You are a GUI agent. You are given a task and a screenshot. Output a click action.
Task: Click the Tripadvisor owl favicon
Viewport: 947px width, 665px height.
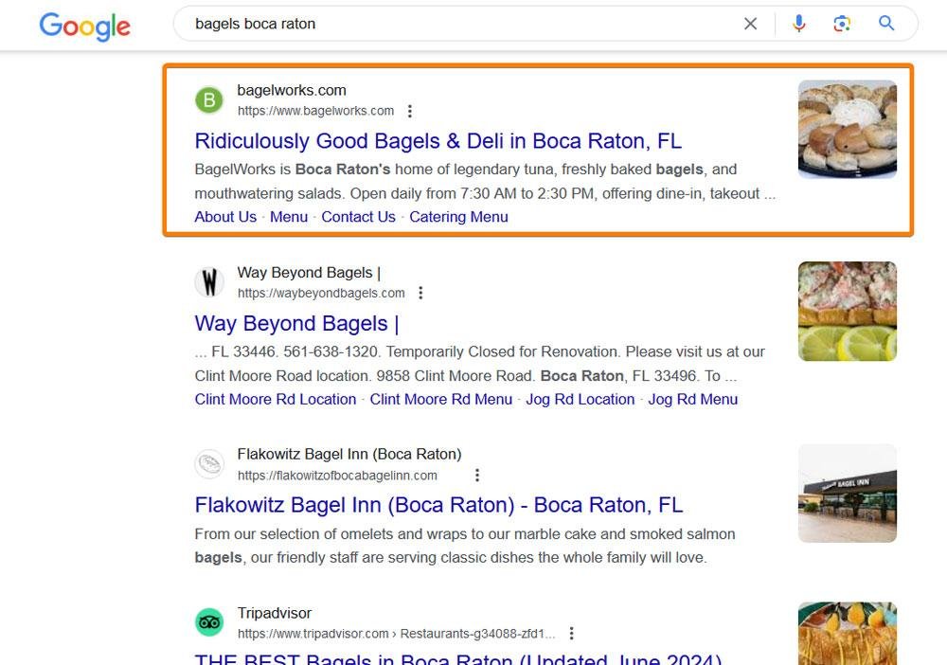pyautogui.click(x=209, y=622)
